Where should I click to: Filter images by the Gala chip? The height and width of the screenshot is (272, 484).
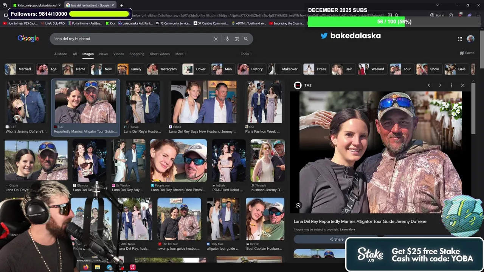456,69
